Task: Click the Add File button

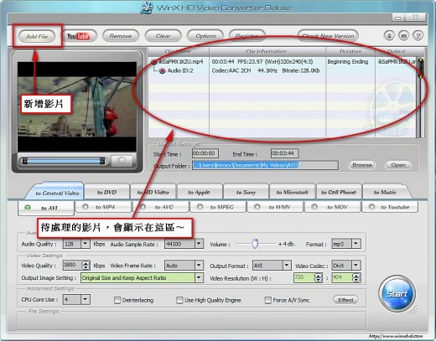Action: point(37,36)
